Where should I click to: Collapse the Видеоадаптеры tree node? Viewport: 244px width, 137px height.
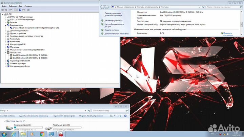point(6,25)
